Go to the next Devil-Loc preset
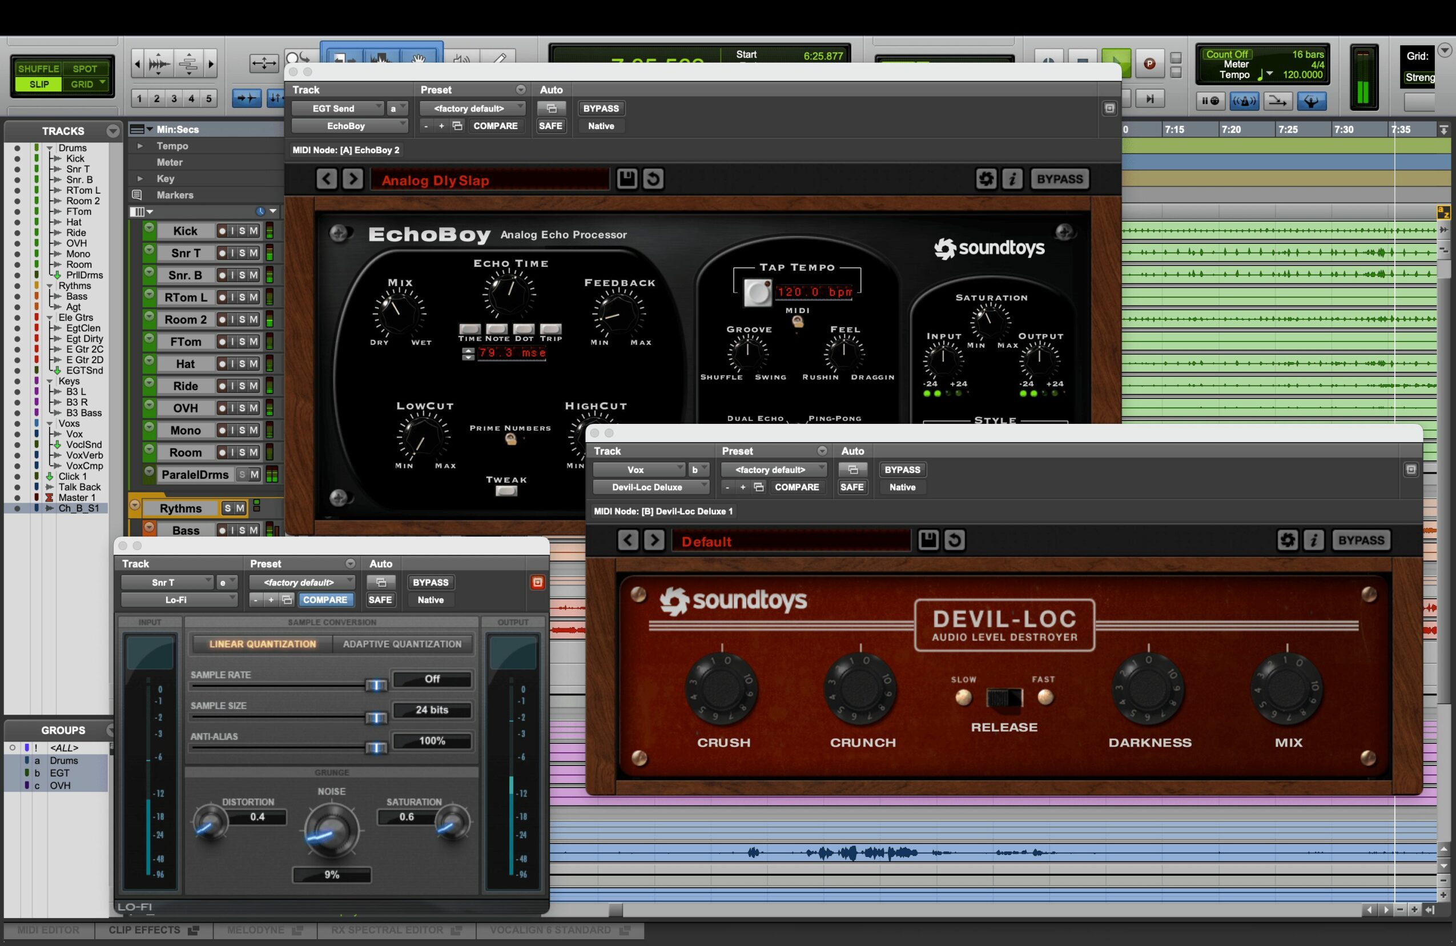Image resolution: width=1456 pixels, height=946 pixels. pos(654,540)
